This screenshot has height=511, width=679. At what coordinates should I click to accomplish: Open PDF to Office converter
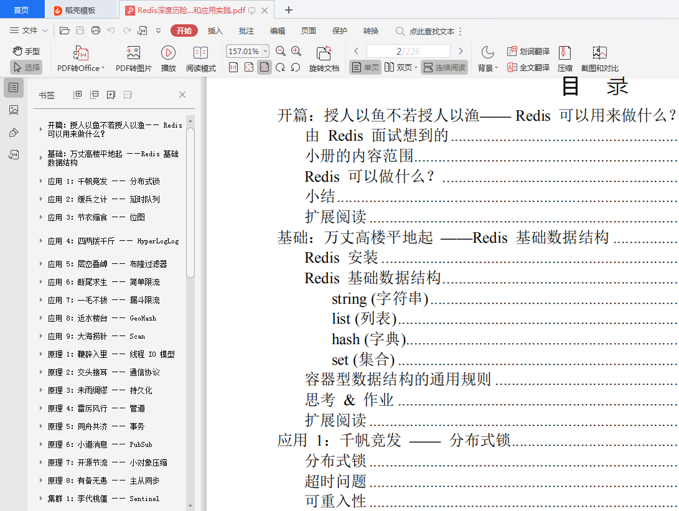(81, 59)
